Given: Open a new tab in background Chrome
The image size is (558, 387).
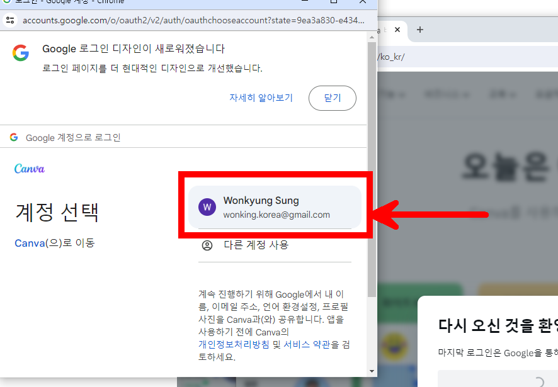Looking at the screenshot, I should tap(420, 30).
